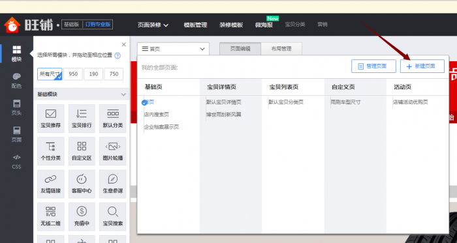Open the 默认宝贝分类页 page
Viewport: 457px width, 243px height.
[286, 102]
